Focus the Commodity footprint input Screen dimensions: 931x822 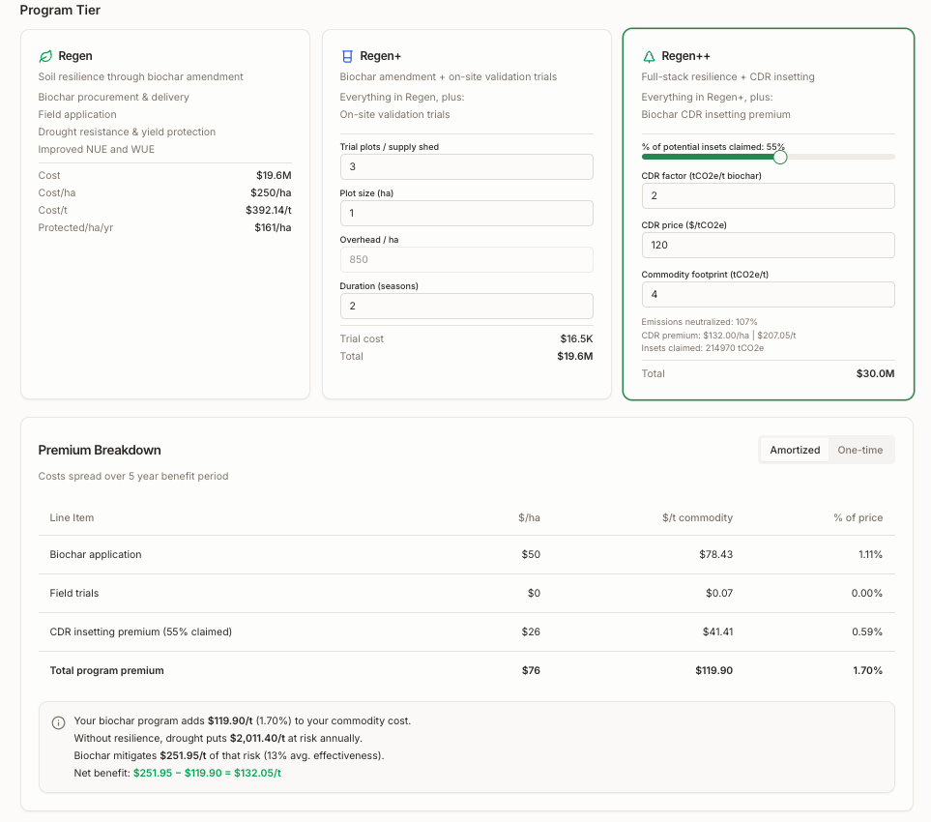[x=768, y=295]
